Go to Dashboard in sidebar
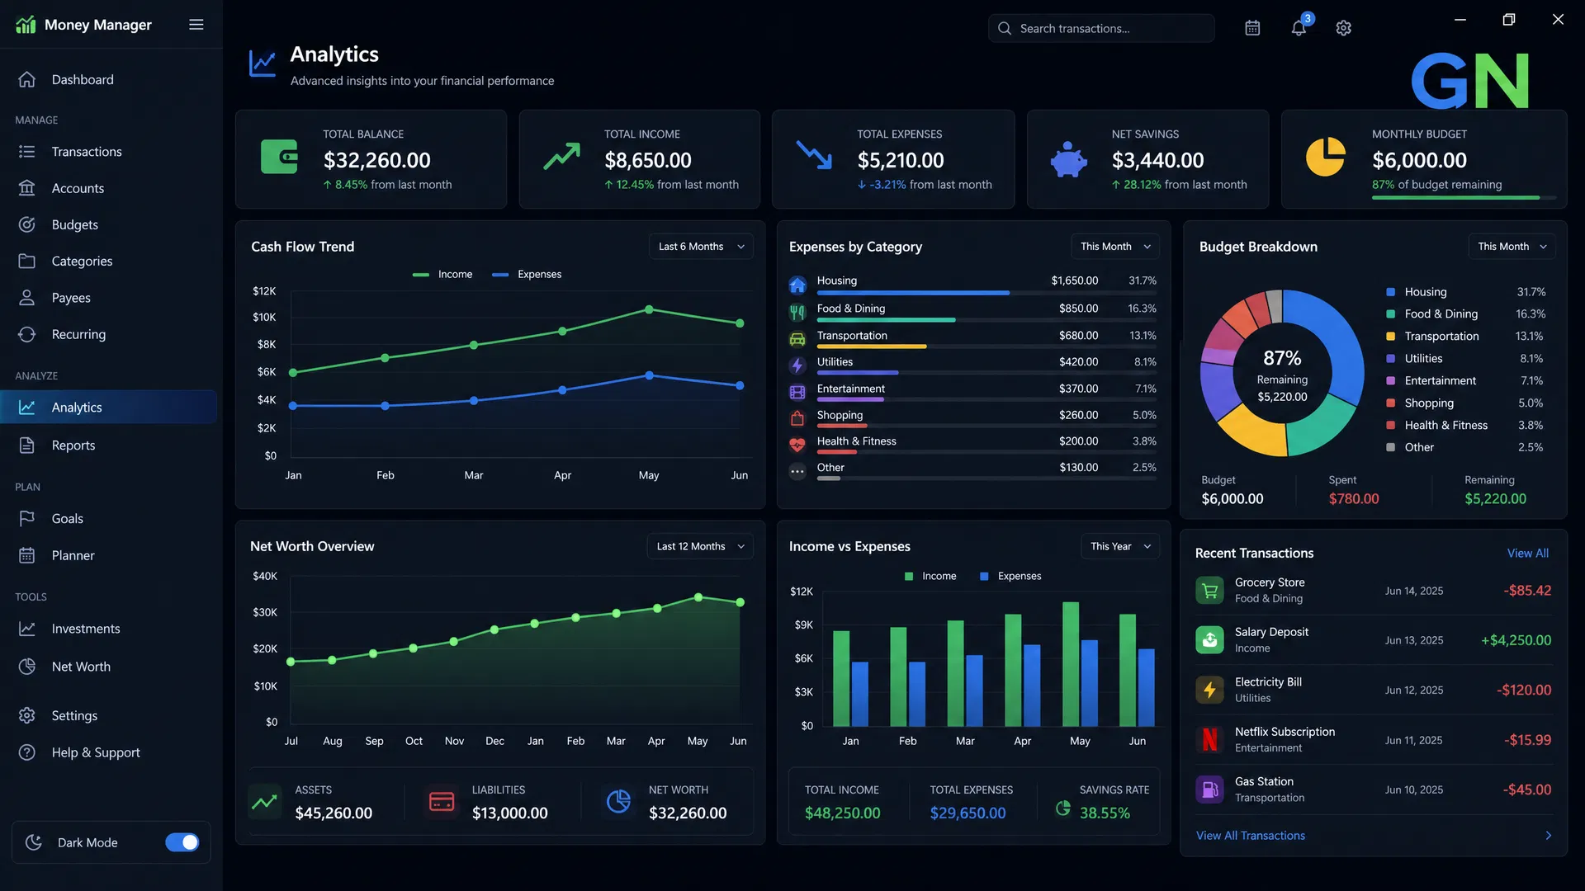 point(109,80)
